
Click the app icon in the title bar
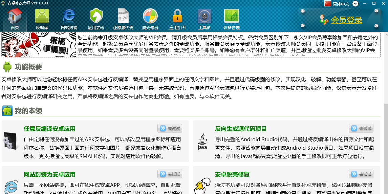(3, 3)
